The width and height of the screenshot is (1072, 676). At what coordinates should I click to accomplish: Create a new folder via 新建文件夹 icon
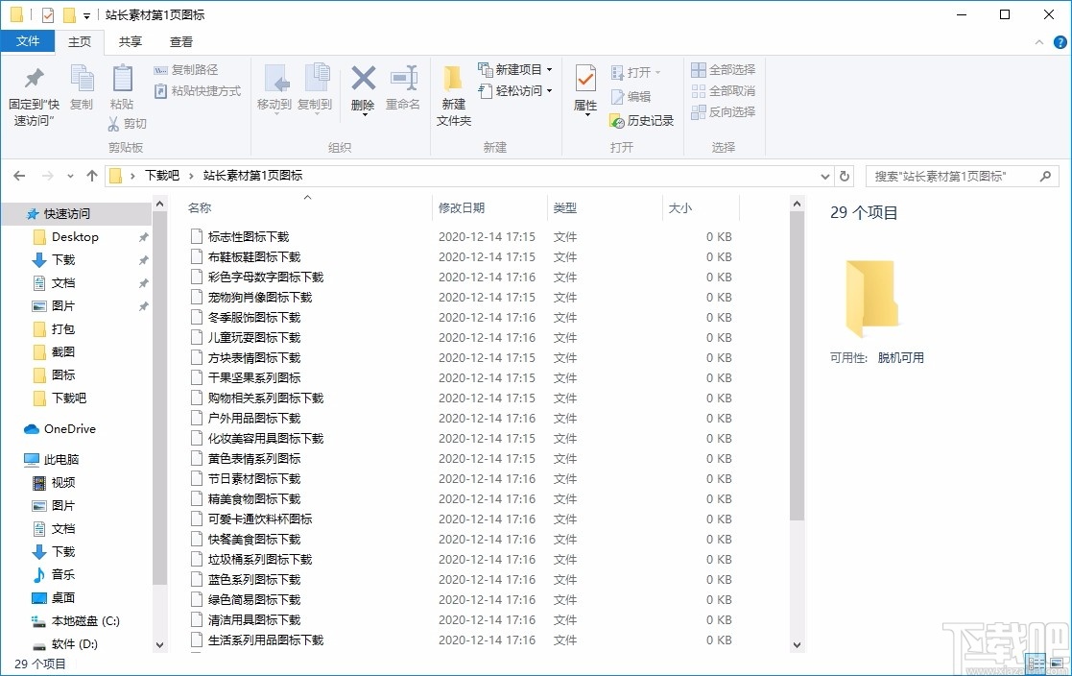tap(452, 91)
